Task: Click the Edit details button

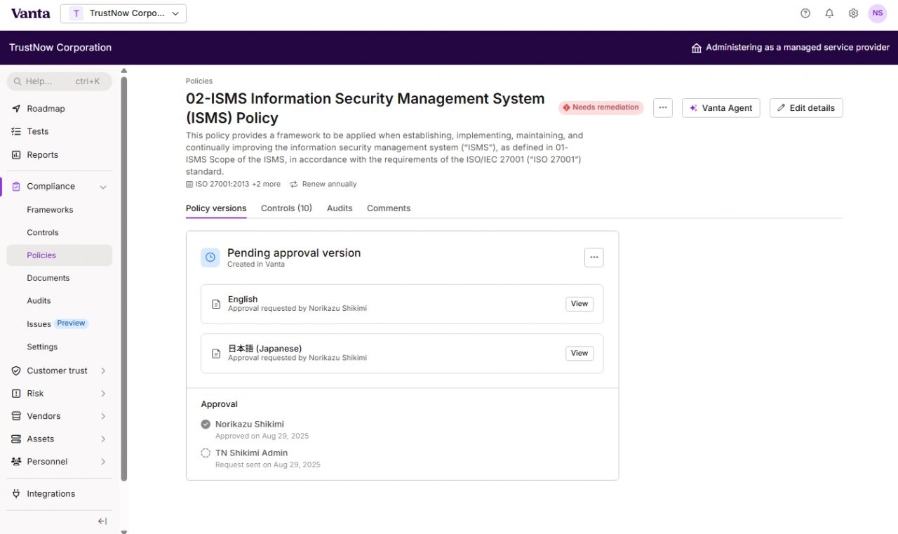Action: click(x=806, y=108)
